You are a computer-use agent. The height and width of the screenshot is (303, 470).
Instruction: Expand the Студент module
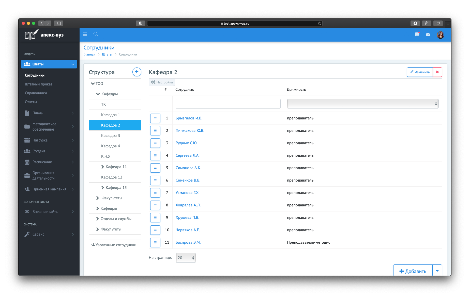click(49, 151)
